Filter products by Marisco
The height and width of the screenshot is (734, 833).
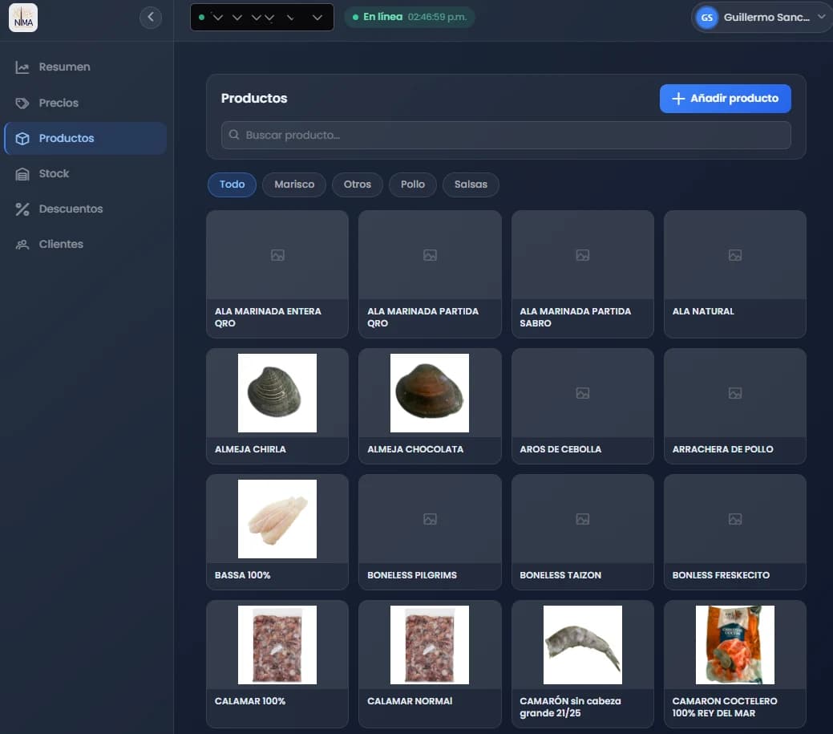click(294, 185)
